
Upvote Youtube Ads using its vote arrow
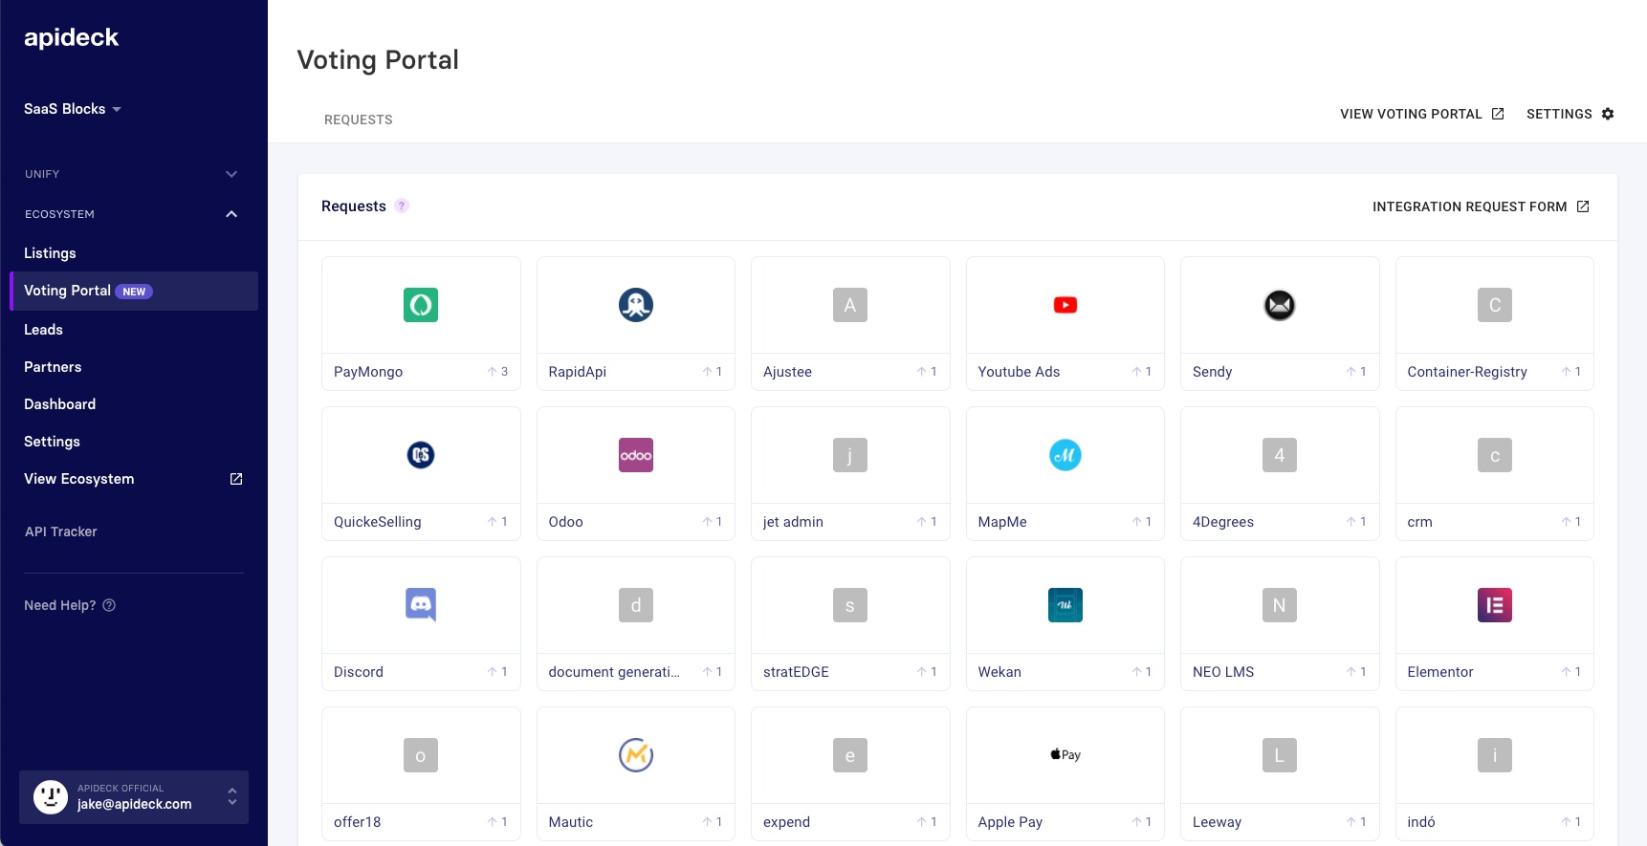1142,372
